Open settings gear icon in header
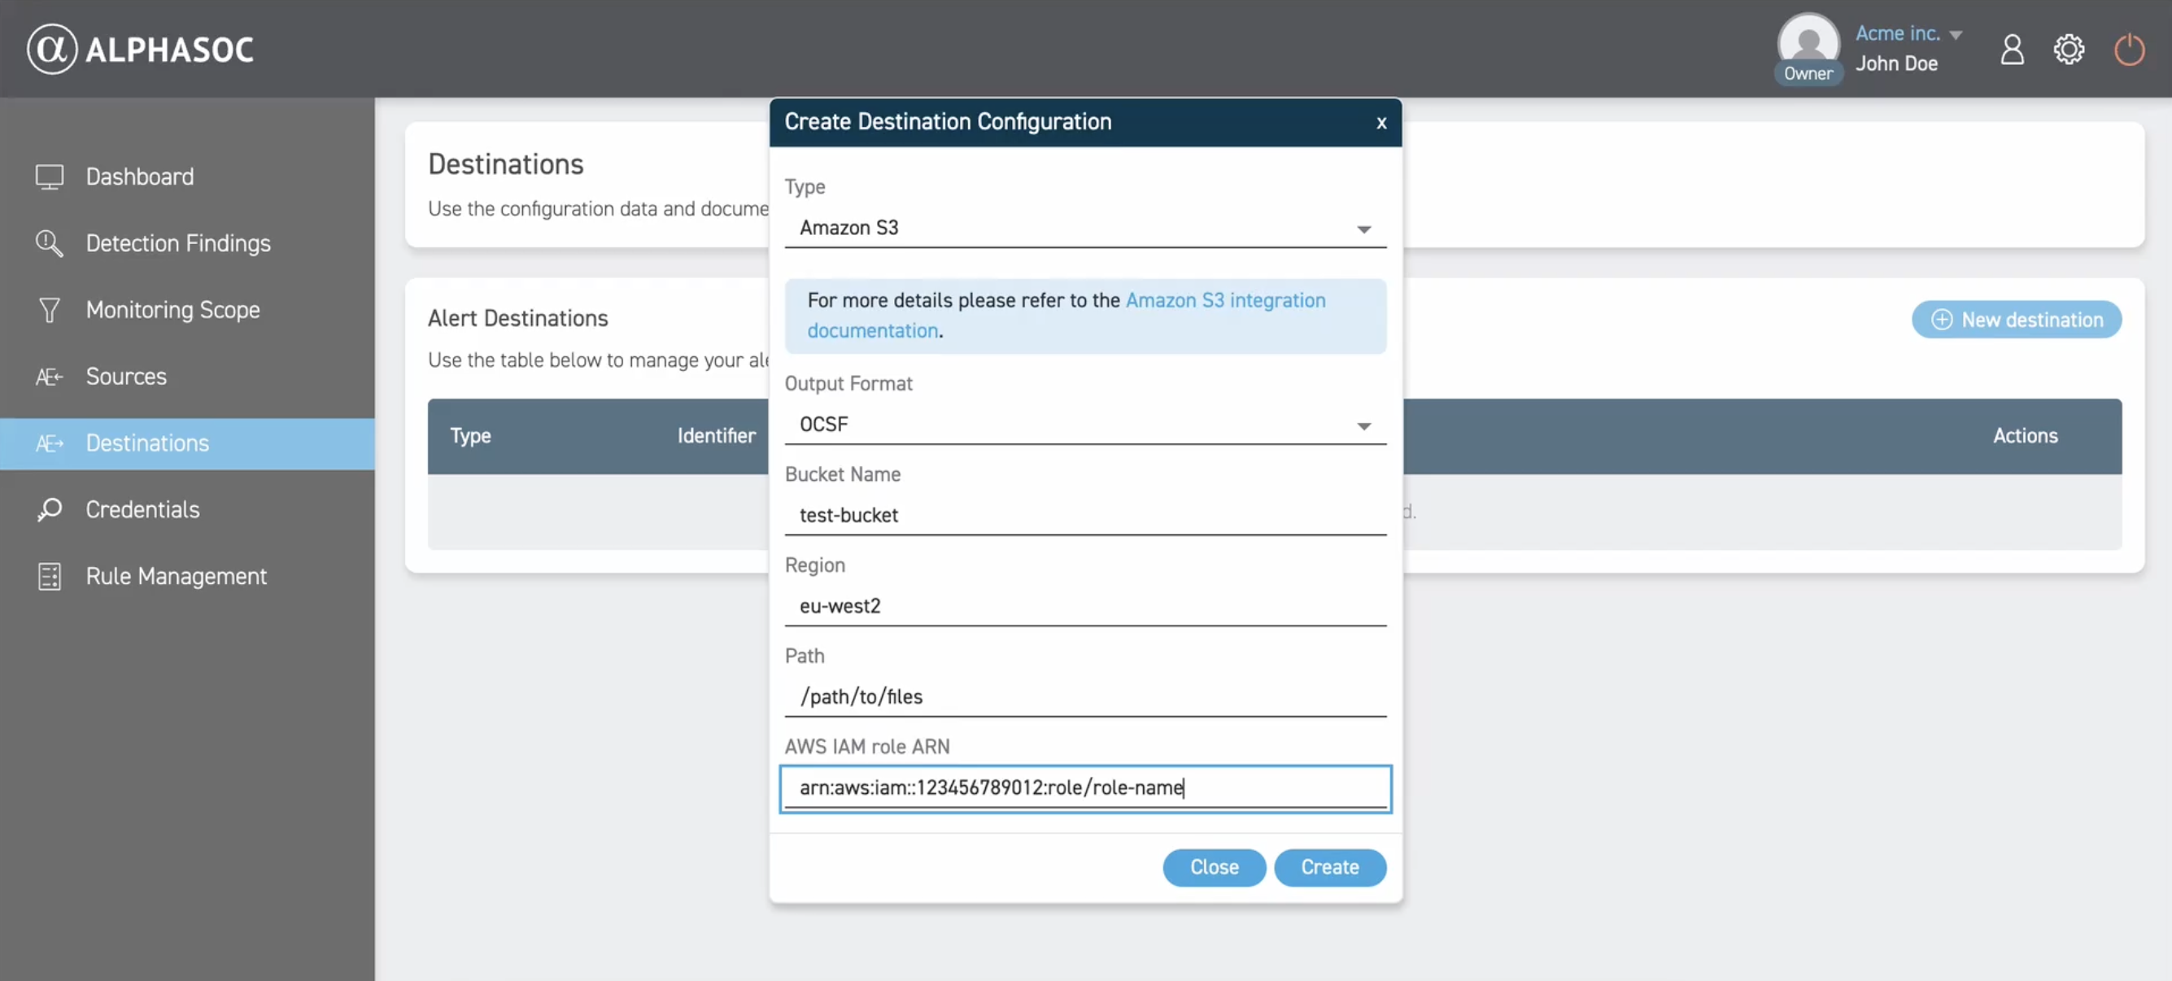2172x981 pixels. [2069, 49]
